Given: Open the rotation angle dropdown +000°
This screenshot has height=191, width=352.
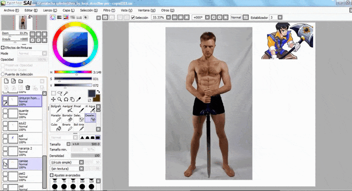Looking at the screenshot, I should pos(207,17).
